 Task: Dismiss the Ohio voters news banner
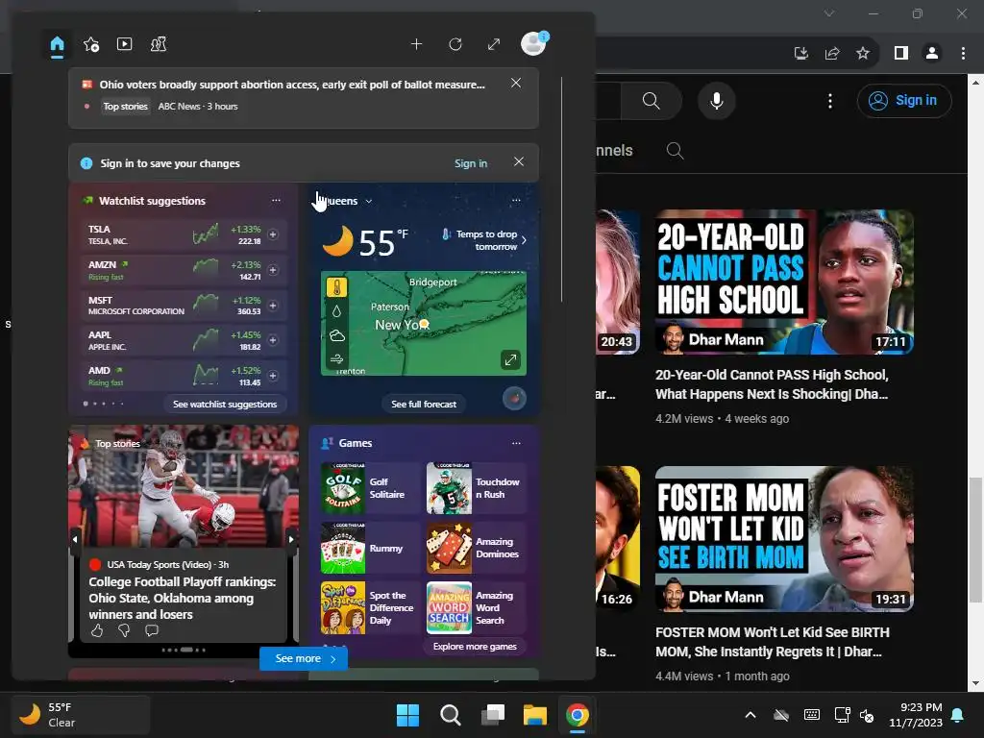[516, 83]
